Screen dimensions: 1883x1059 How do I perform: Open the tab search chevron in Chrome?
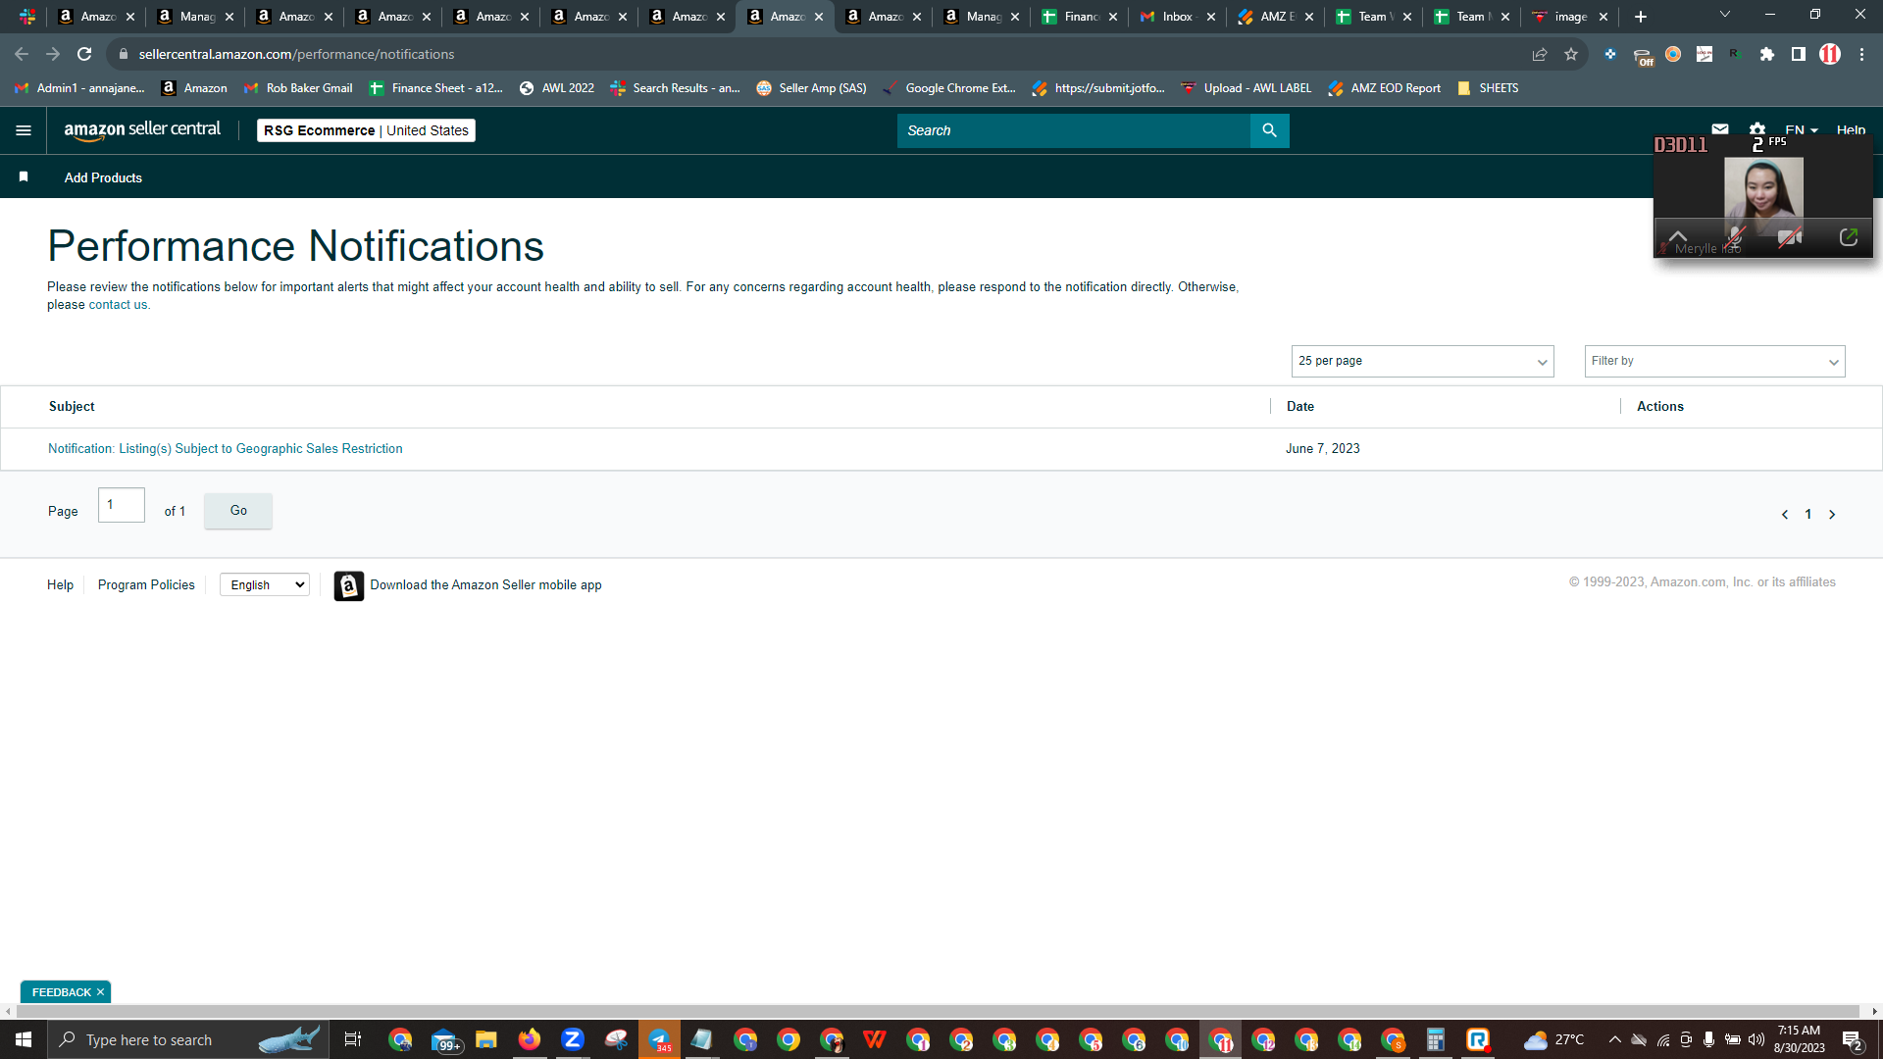(x=1725, y=15)
